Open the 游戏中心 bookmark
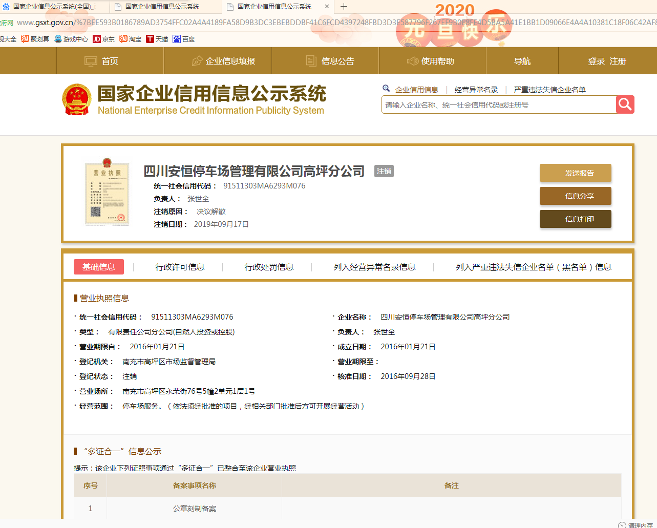Screen dimensions: 657x528 coord(71,39)
